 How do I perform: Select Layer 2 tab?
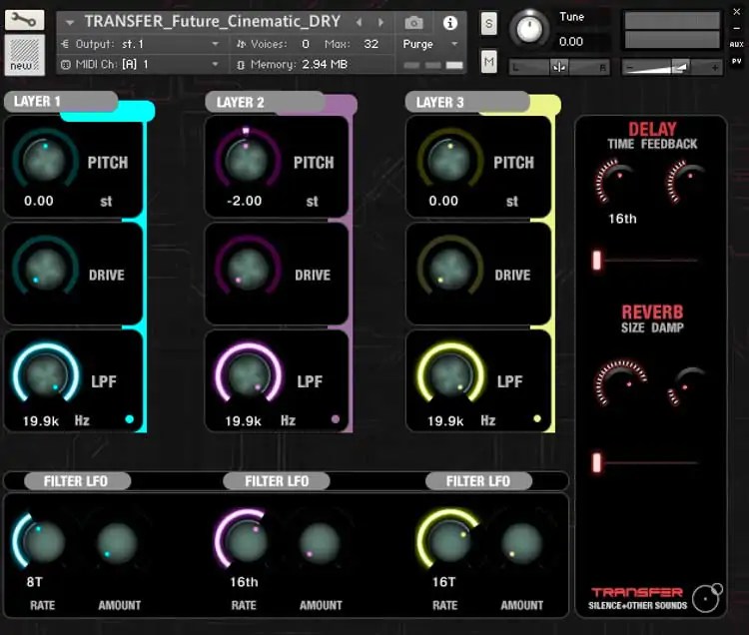tap(265, 102)
